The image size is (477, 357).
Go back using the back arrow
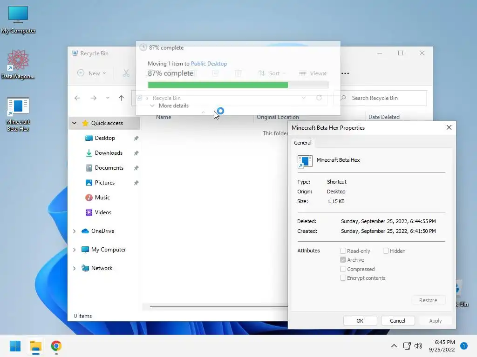pyautogui.click(x=77, y=98)
